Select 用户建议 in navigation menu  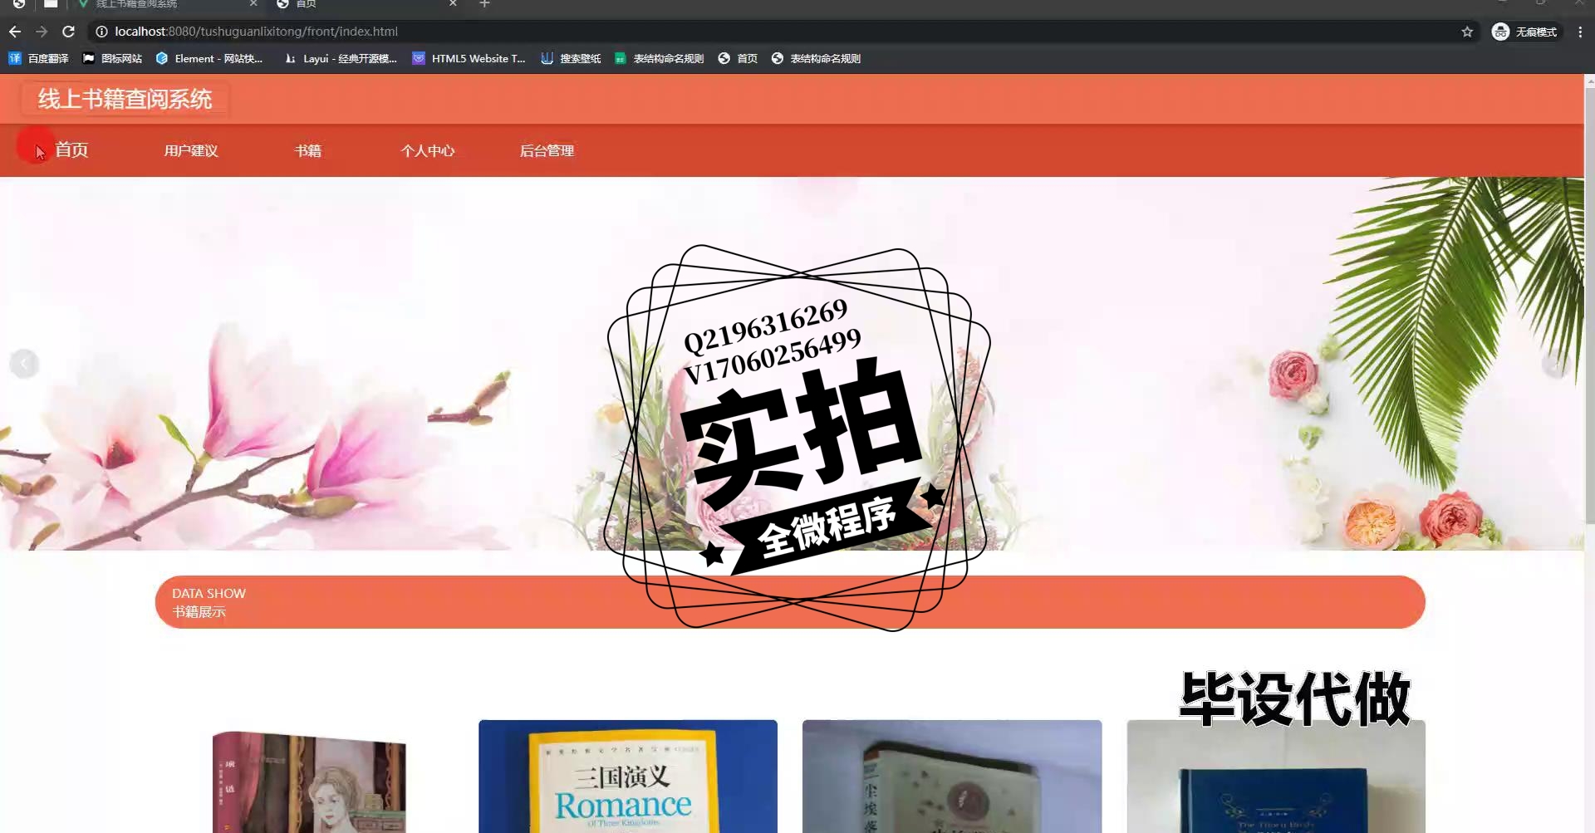tap(191, 151)
